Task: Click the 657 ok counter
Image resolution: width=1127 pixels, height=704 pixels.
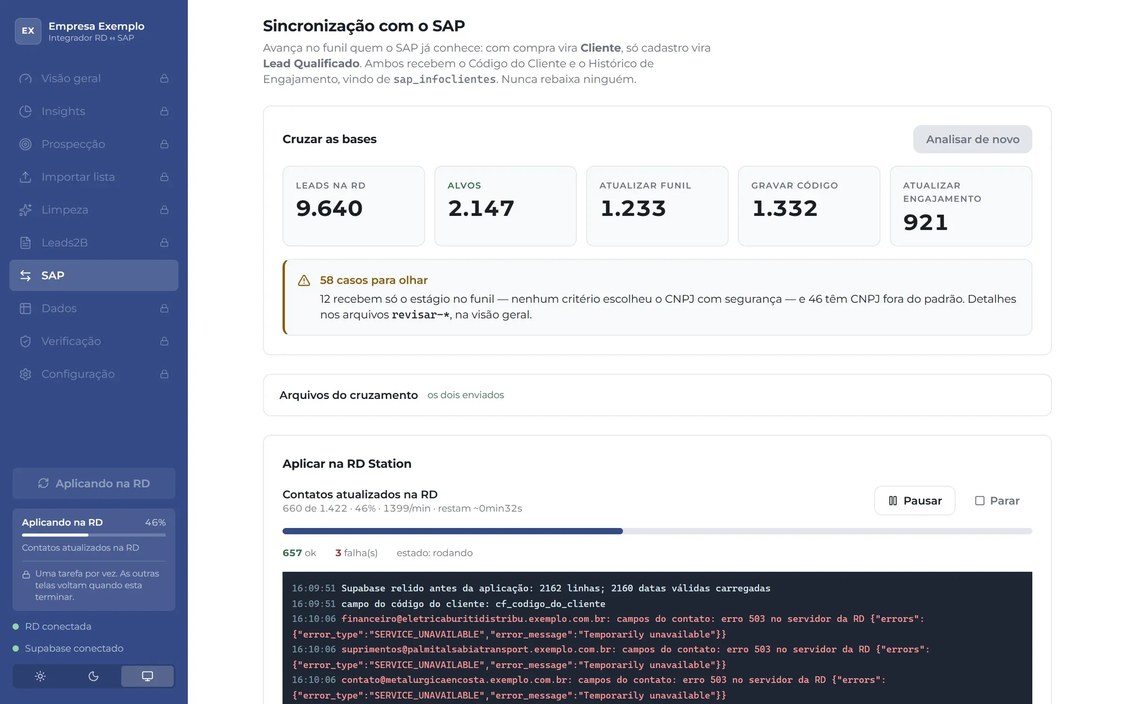Action: pyautogui.click(x=299, y=553)
